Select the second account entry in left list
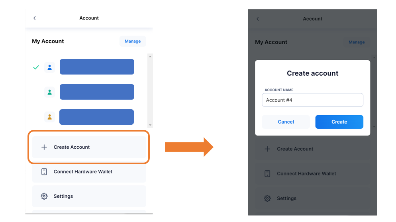Screen dimensions: 396x222 [x=97, y=92]
